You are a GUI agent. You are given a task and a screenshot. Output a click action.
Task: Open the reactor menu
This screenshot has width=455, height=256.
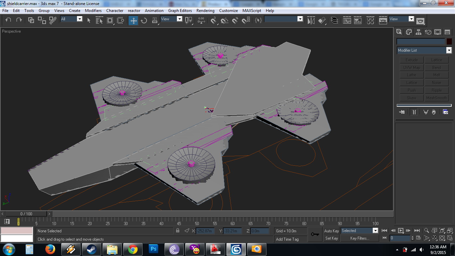(134, 11)
